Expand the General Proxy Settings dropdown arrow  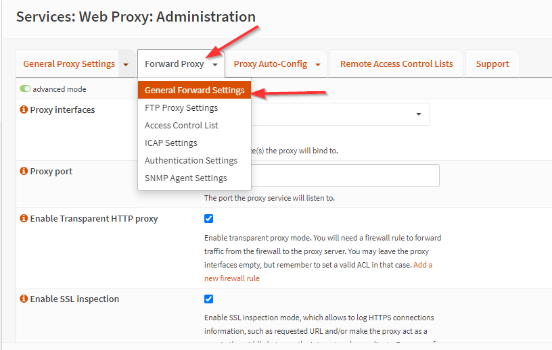(126, 64)
